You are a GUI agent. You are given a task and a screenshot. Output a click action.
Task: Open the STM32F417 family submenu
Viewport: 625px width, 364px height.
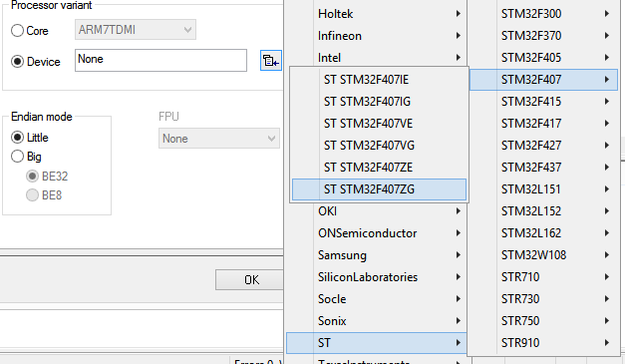[543, 124]
